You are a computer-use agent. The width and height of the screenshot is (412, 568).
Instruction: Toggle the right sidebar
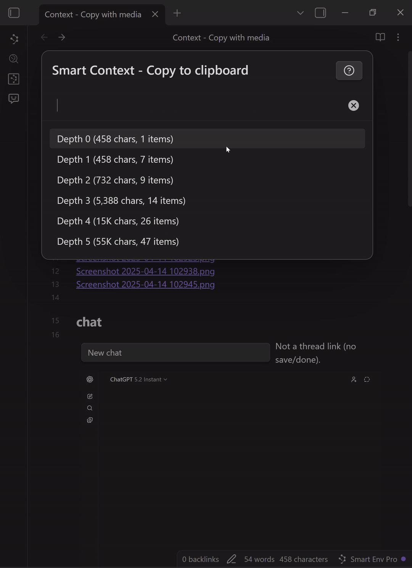click(320, 13)
